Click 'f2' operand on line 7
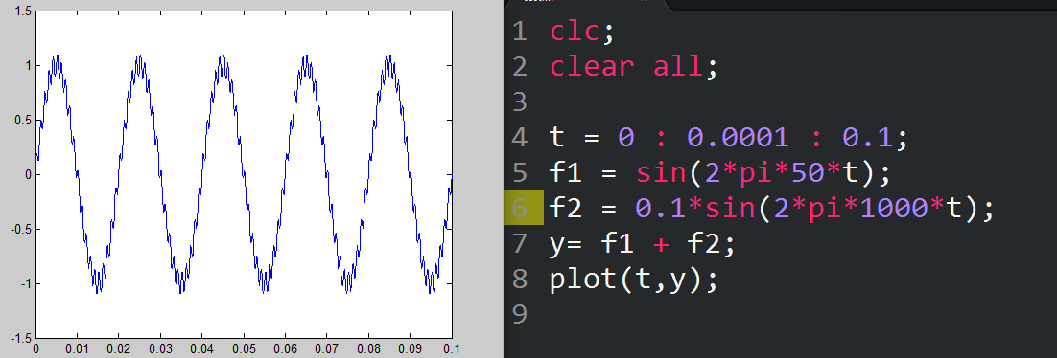Screen dimensions: 1057x358 click(703, 243)
